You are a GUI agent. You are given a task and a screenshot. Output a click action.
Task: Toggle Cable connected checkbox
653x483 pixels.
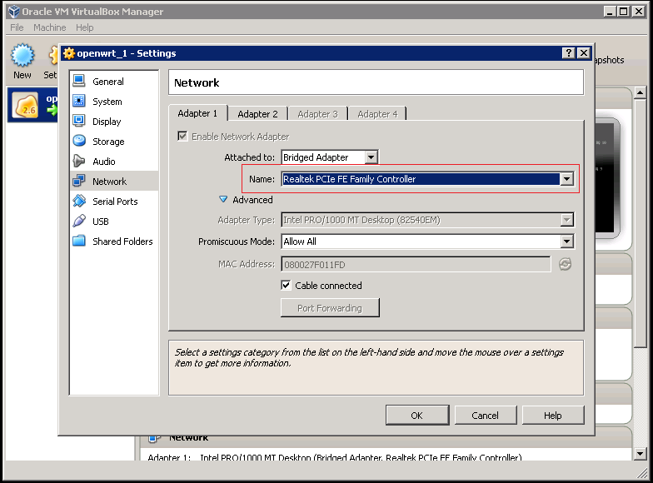[286, 285]
